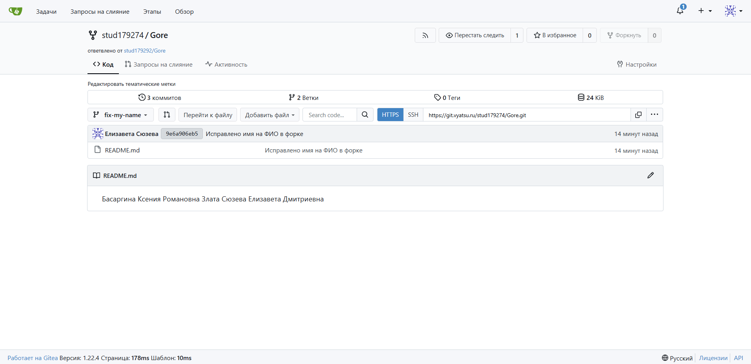Open the notifications bell
The width and height of the screenshot is (751, 364).
click(x=680, y=11)
